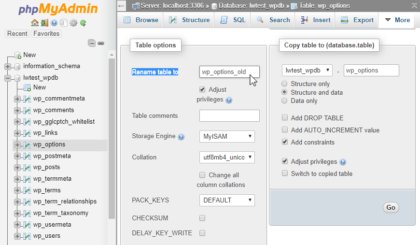
Task: Enable the CHECKSUM checkbox
Action: (202, 218)
